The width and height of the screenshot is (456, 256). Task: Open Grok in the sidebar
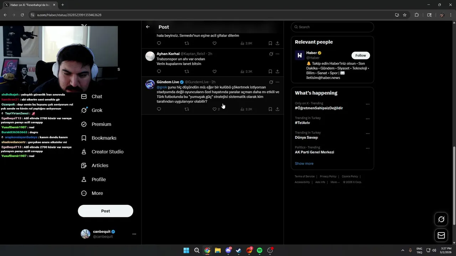[x=92, y=110]
